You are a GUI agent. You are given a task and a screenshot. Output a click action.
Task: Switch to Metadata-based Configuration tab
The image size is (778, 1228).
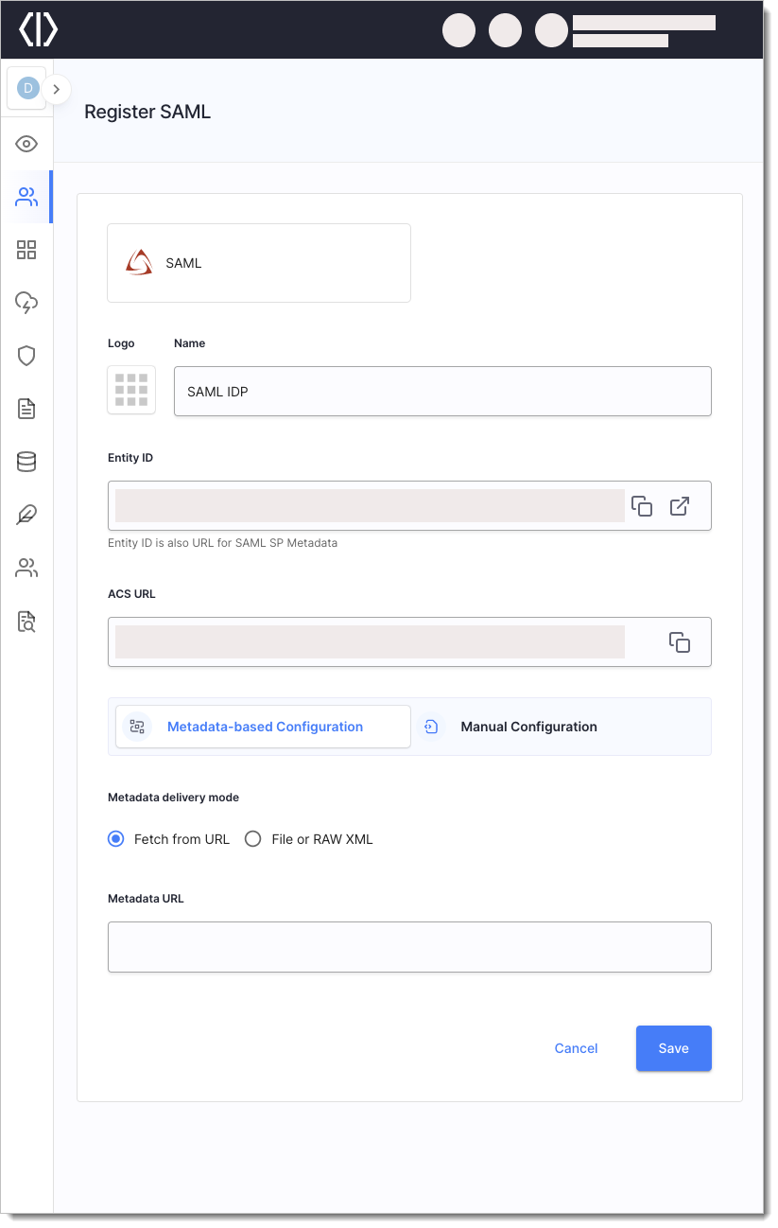point(263,727)
